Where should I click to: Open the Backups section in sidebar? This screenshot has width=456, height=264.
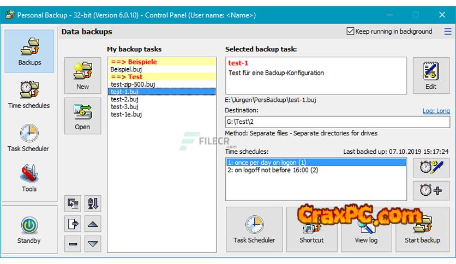pyautogui.click(x=29, y=51)
